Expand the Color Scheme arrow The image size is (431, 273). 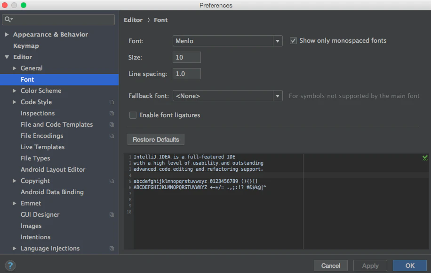tap(14, 91)
